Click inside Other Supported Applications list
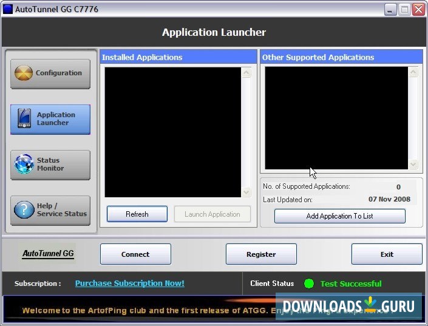Viewport: 428px width, 326px height. pyautogui.click(x=336, y=118)
